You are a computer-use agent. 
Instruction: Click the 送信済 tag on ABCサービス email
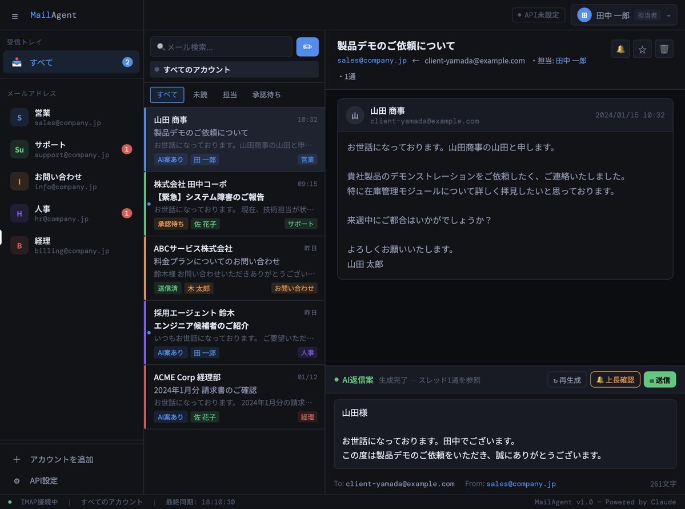167,288
